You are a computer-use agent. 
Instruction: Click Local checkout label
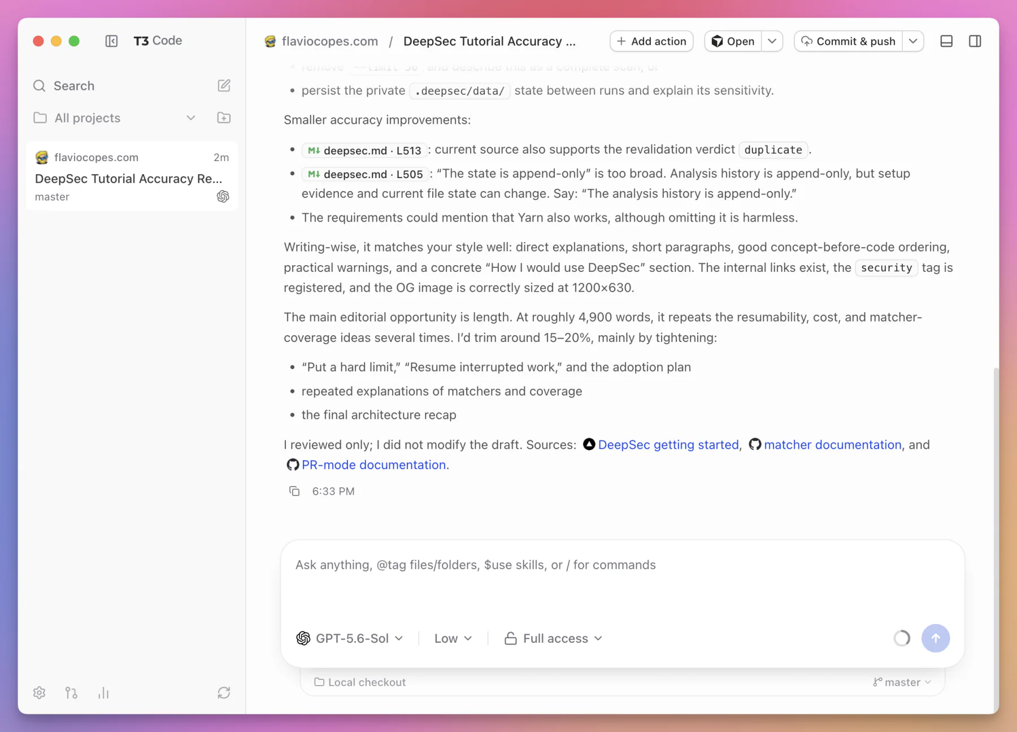[360, 682]
